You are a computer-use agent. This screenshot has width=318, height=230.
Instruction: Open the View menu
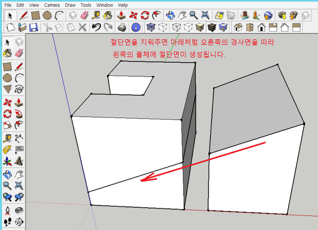coord(34,5)
